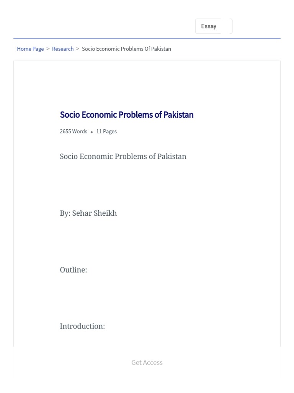
Task: Open the Research breadcrumb link
Action: point(63,49)
